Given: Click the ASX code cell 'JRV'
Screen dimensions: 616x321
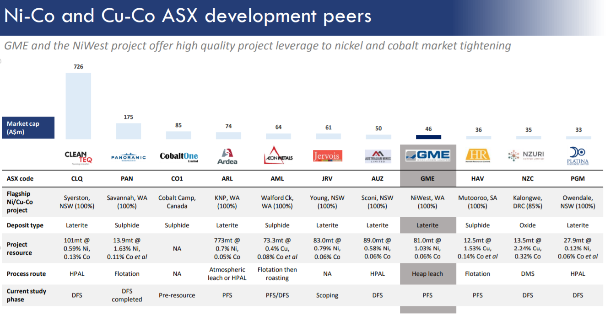Looking at the screenshot, I should [x=327, y=179].
